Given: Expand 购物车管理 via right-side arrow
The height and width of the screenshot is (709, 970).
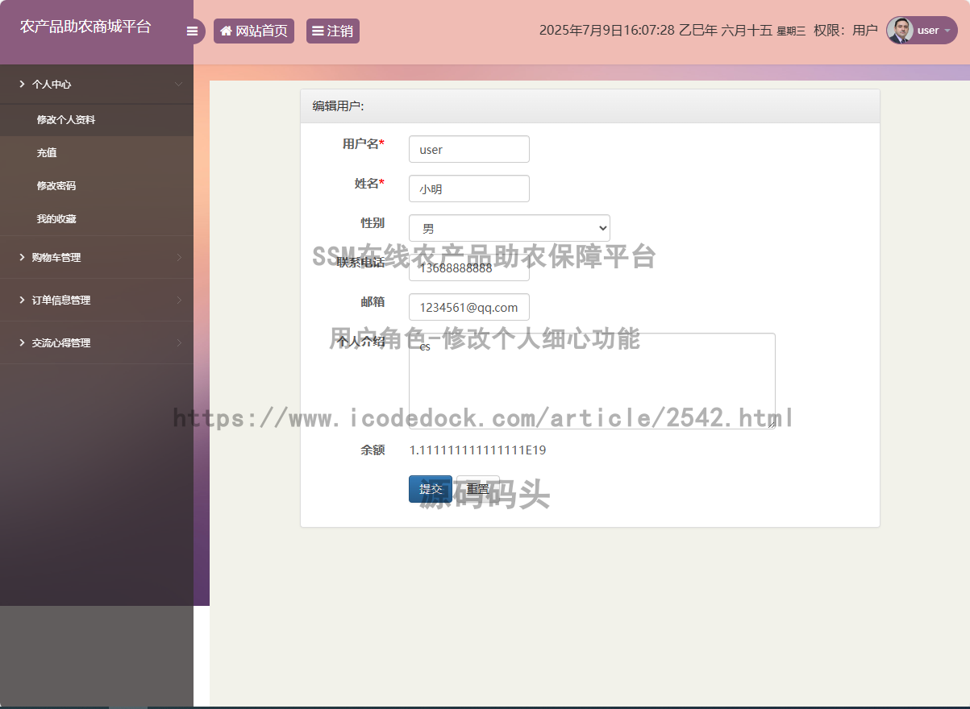Looking at the screenshot, I should (x=178, y=257).
